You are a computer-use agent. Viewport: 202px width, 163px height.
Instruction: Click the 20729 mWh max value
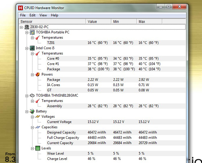(148, 143)
